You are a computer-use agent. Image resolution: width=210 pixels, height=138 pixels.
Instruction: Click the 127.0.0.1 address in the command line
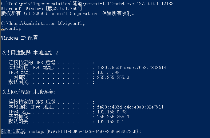[x=148, y=4]
